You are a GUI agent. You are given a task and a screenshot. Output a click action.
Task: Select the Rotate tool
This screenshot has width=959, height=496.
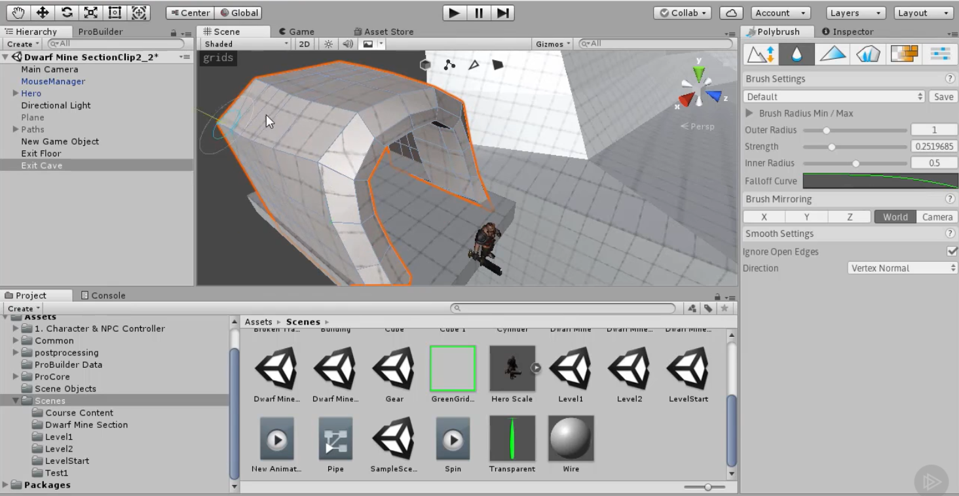click(67, 12)
